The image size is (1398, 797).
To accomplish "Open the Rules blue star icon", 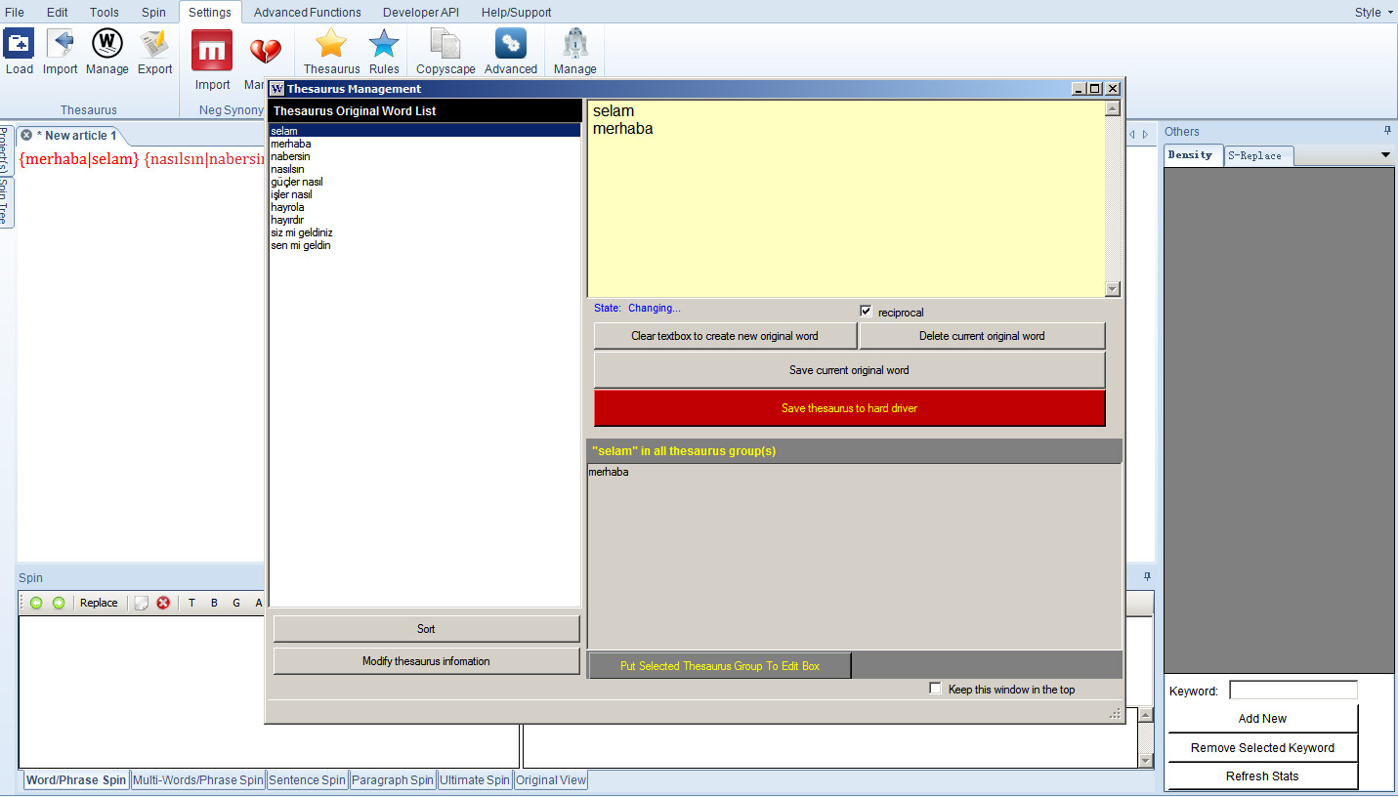I will pyautogui.click(x=383, y=45).
